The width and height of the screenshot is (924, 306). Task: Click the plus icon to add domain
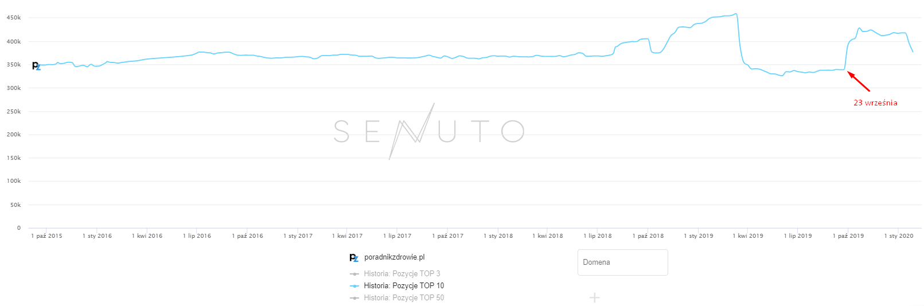pos(595,297)
